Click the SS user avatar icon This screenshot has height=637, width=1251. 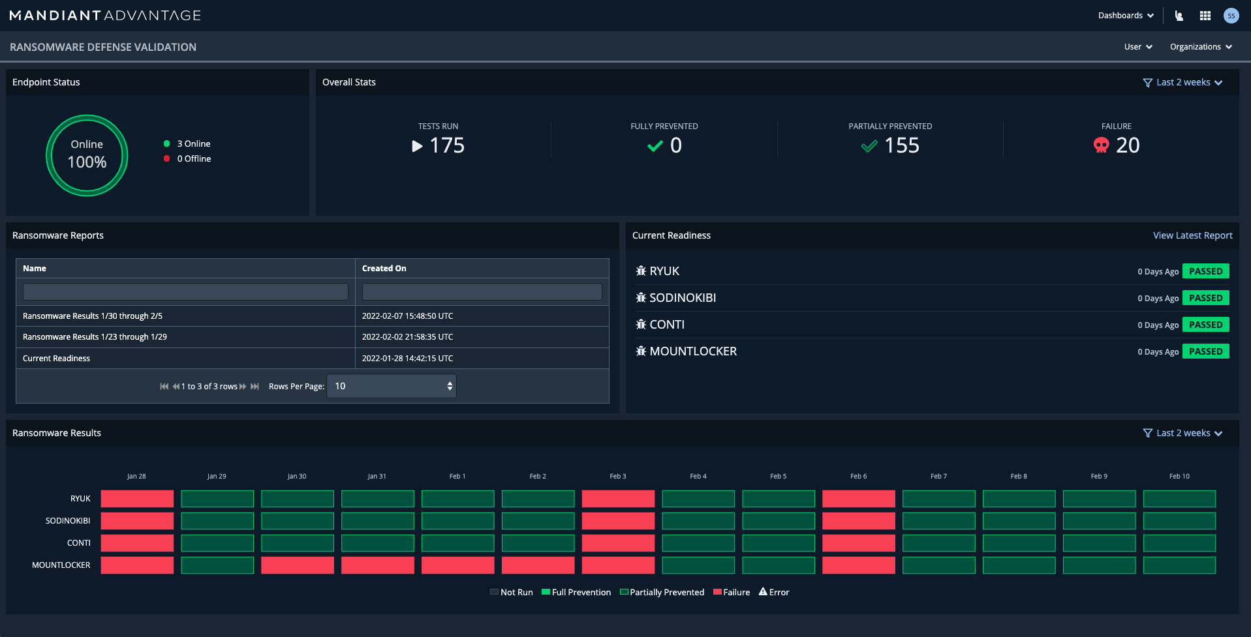(1231, 16)
